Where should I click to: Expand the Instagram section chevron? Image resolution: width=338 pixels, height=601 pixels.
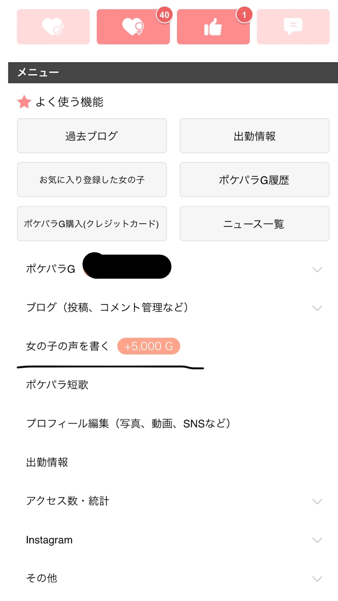click(317, 540)
